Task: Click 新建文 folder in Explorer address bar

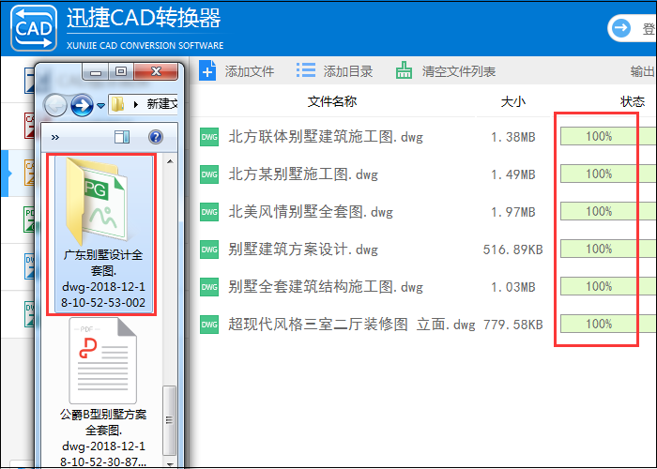Action: pos(162,104)
